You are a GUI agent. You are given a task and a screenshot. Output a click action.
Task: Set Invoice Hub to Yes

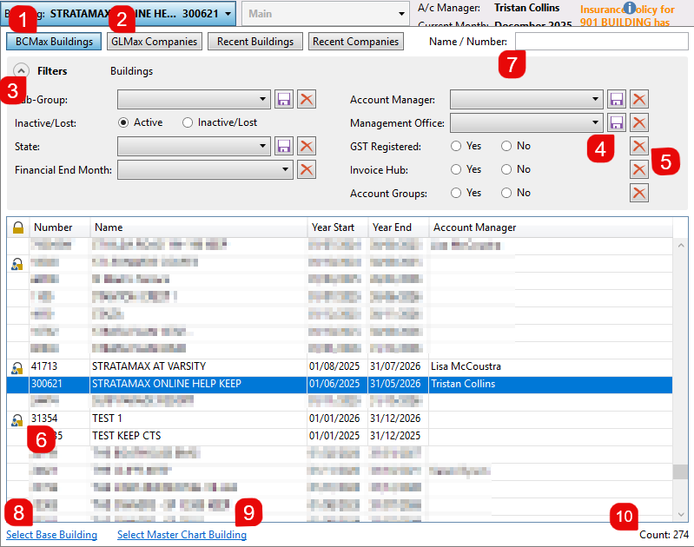[456, 169]
